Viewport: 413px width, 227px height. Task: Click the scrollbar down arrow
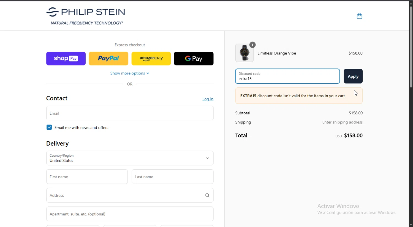[411, 225]
